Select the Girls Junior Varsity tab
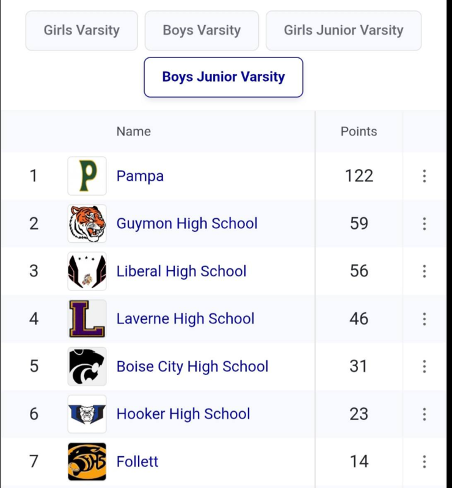 343,30
